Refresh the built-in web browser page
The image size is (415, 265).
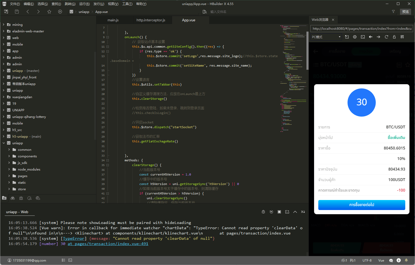[x=387, y=37]
